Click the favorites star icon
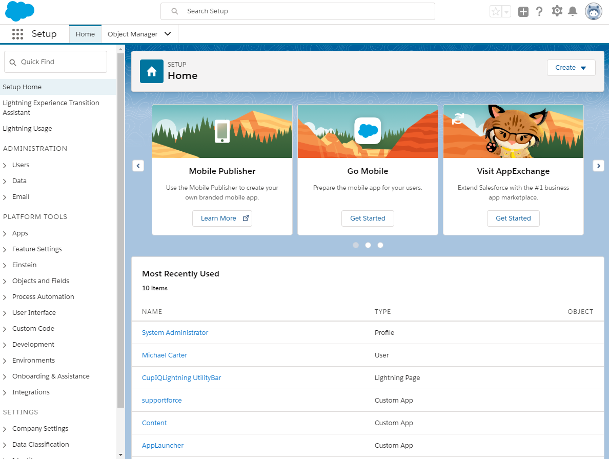 496,12
